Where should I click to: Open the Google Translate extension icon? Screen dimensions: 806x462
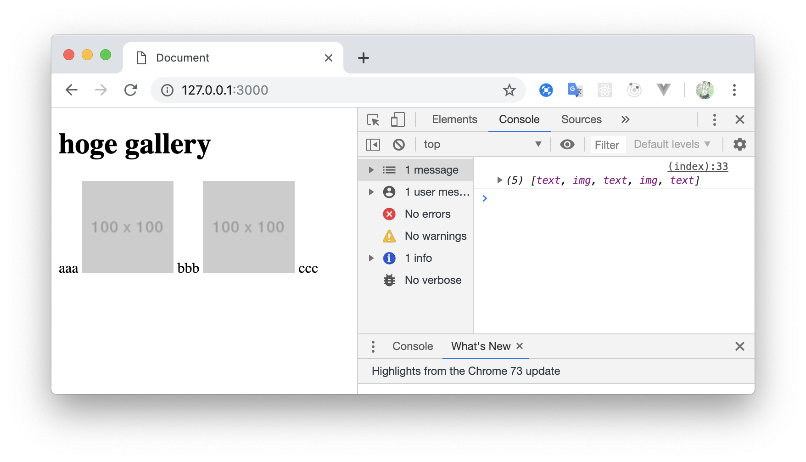(x=575, y=90)
